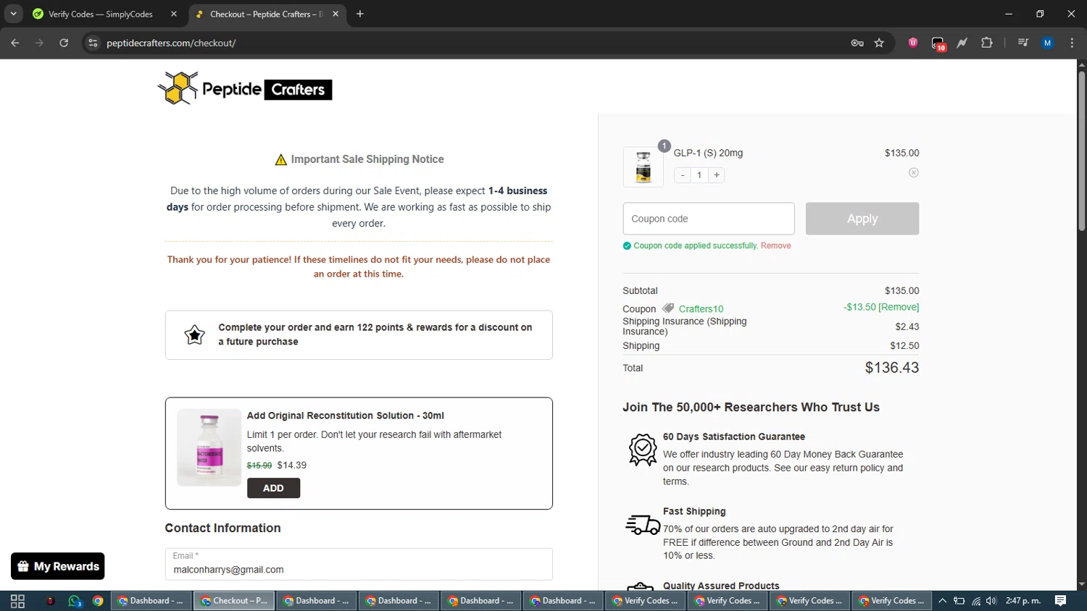Viewport: 1087px width, 611px height.
Task: Click [Remove] next to -$13.50 discount
Action: click(899, 307)
